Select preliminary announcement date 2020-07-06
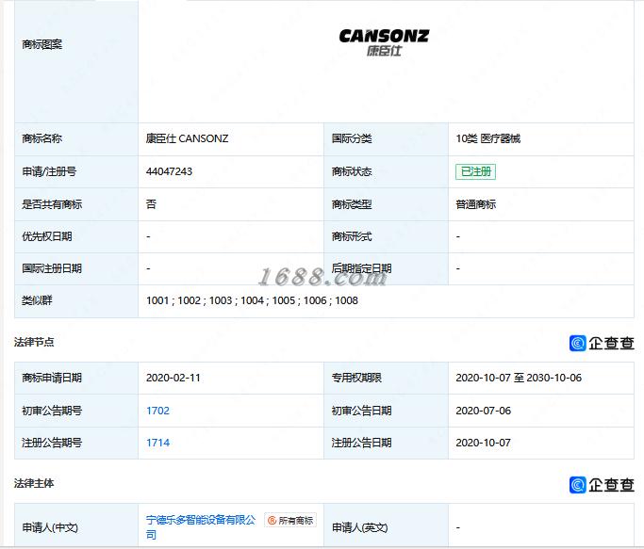 point(483,411)
